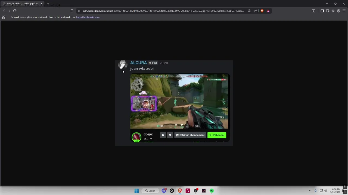Bookmark this page with the bookmark icon

[72, 11]
